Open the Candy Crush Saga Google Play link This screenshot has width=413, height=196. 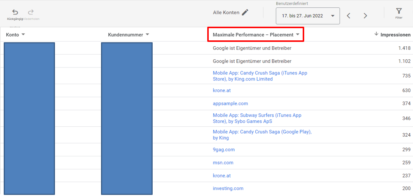pos(262,135)
